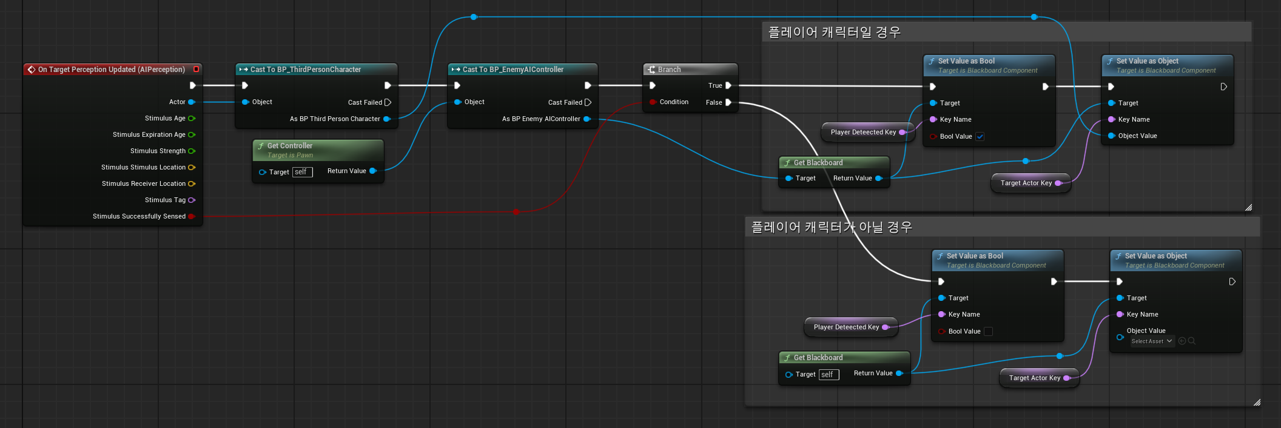Select the Stimulus Stimulus Location pin

(192, 168)
